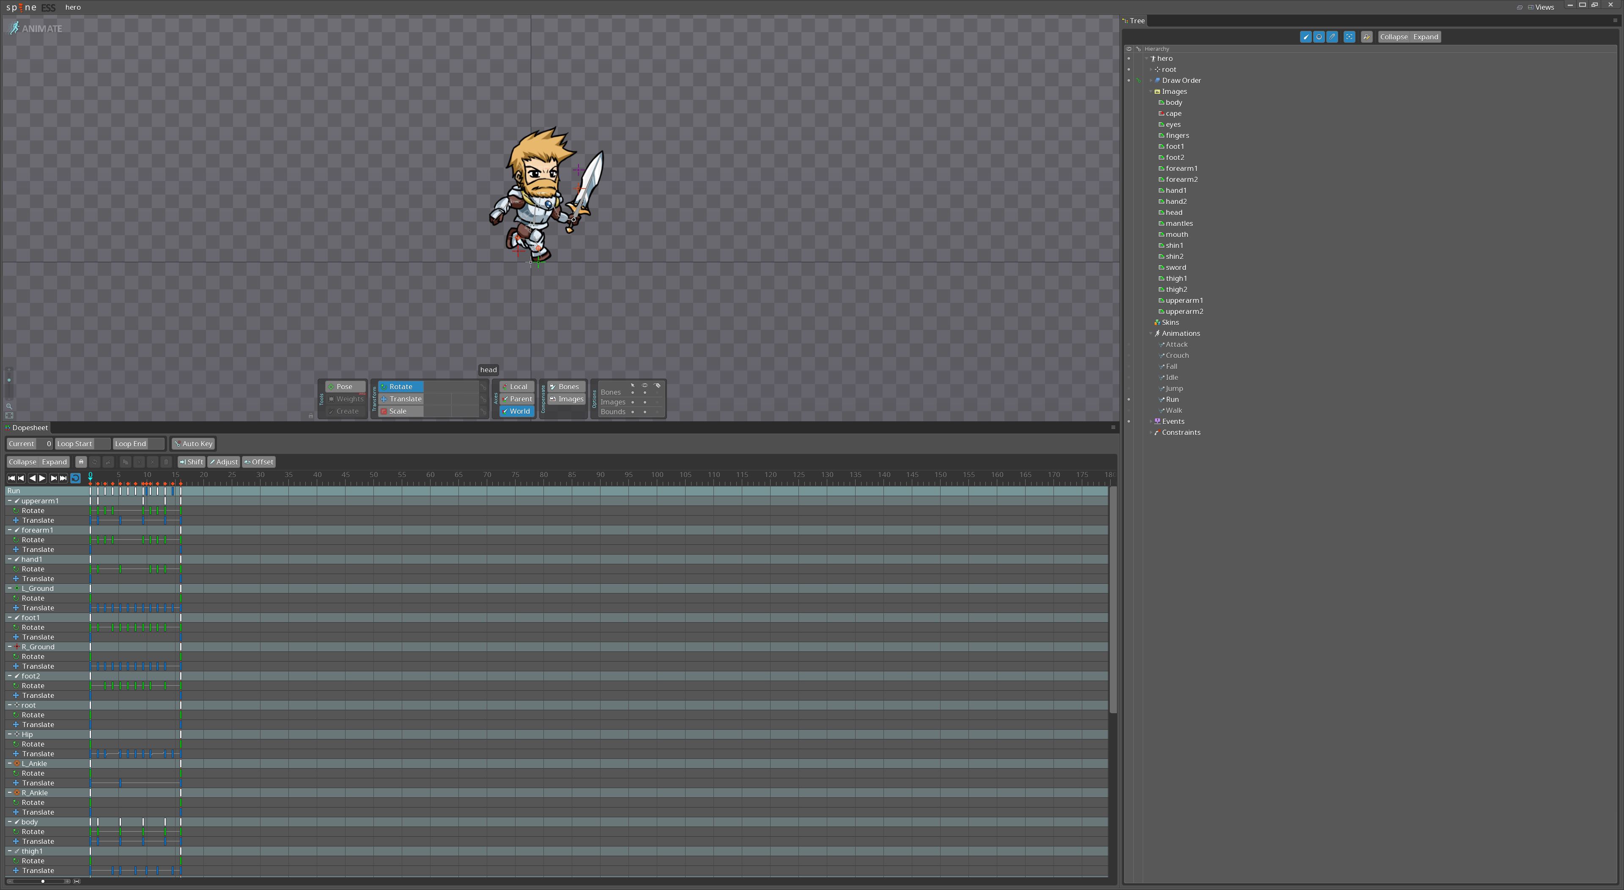Play the animation backward

click(x=32, y=478)
